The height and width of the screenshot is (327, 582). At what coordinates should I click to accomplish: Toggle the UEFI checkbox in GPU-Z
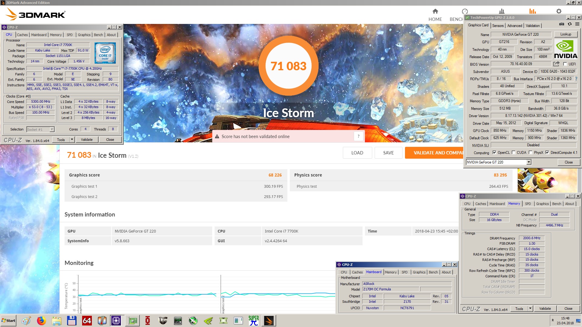click(565, 64)
